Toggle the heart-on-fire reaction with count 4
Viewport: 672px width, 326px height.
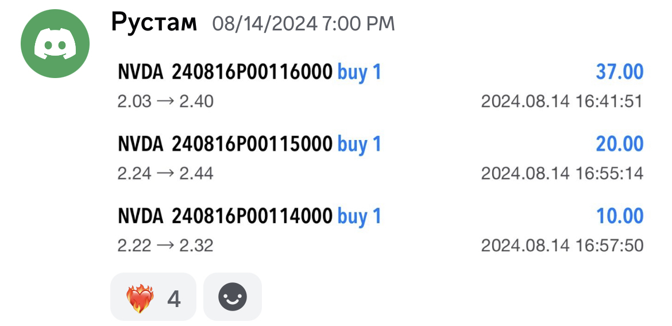click(153, 296)
